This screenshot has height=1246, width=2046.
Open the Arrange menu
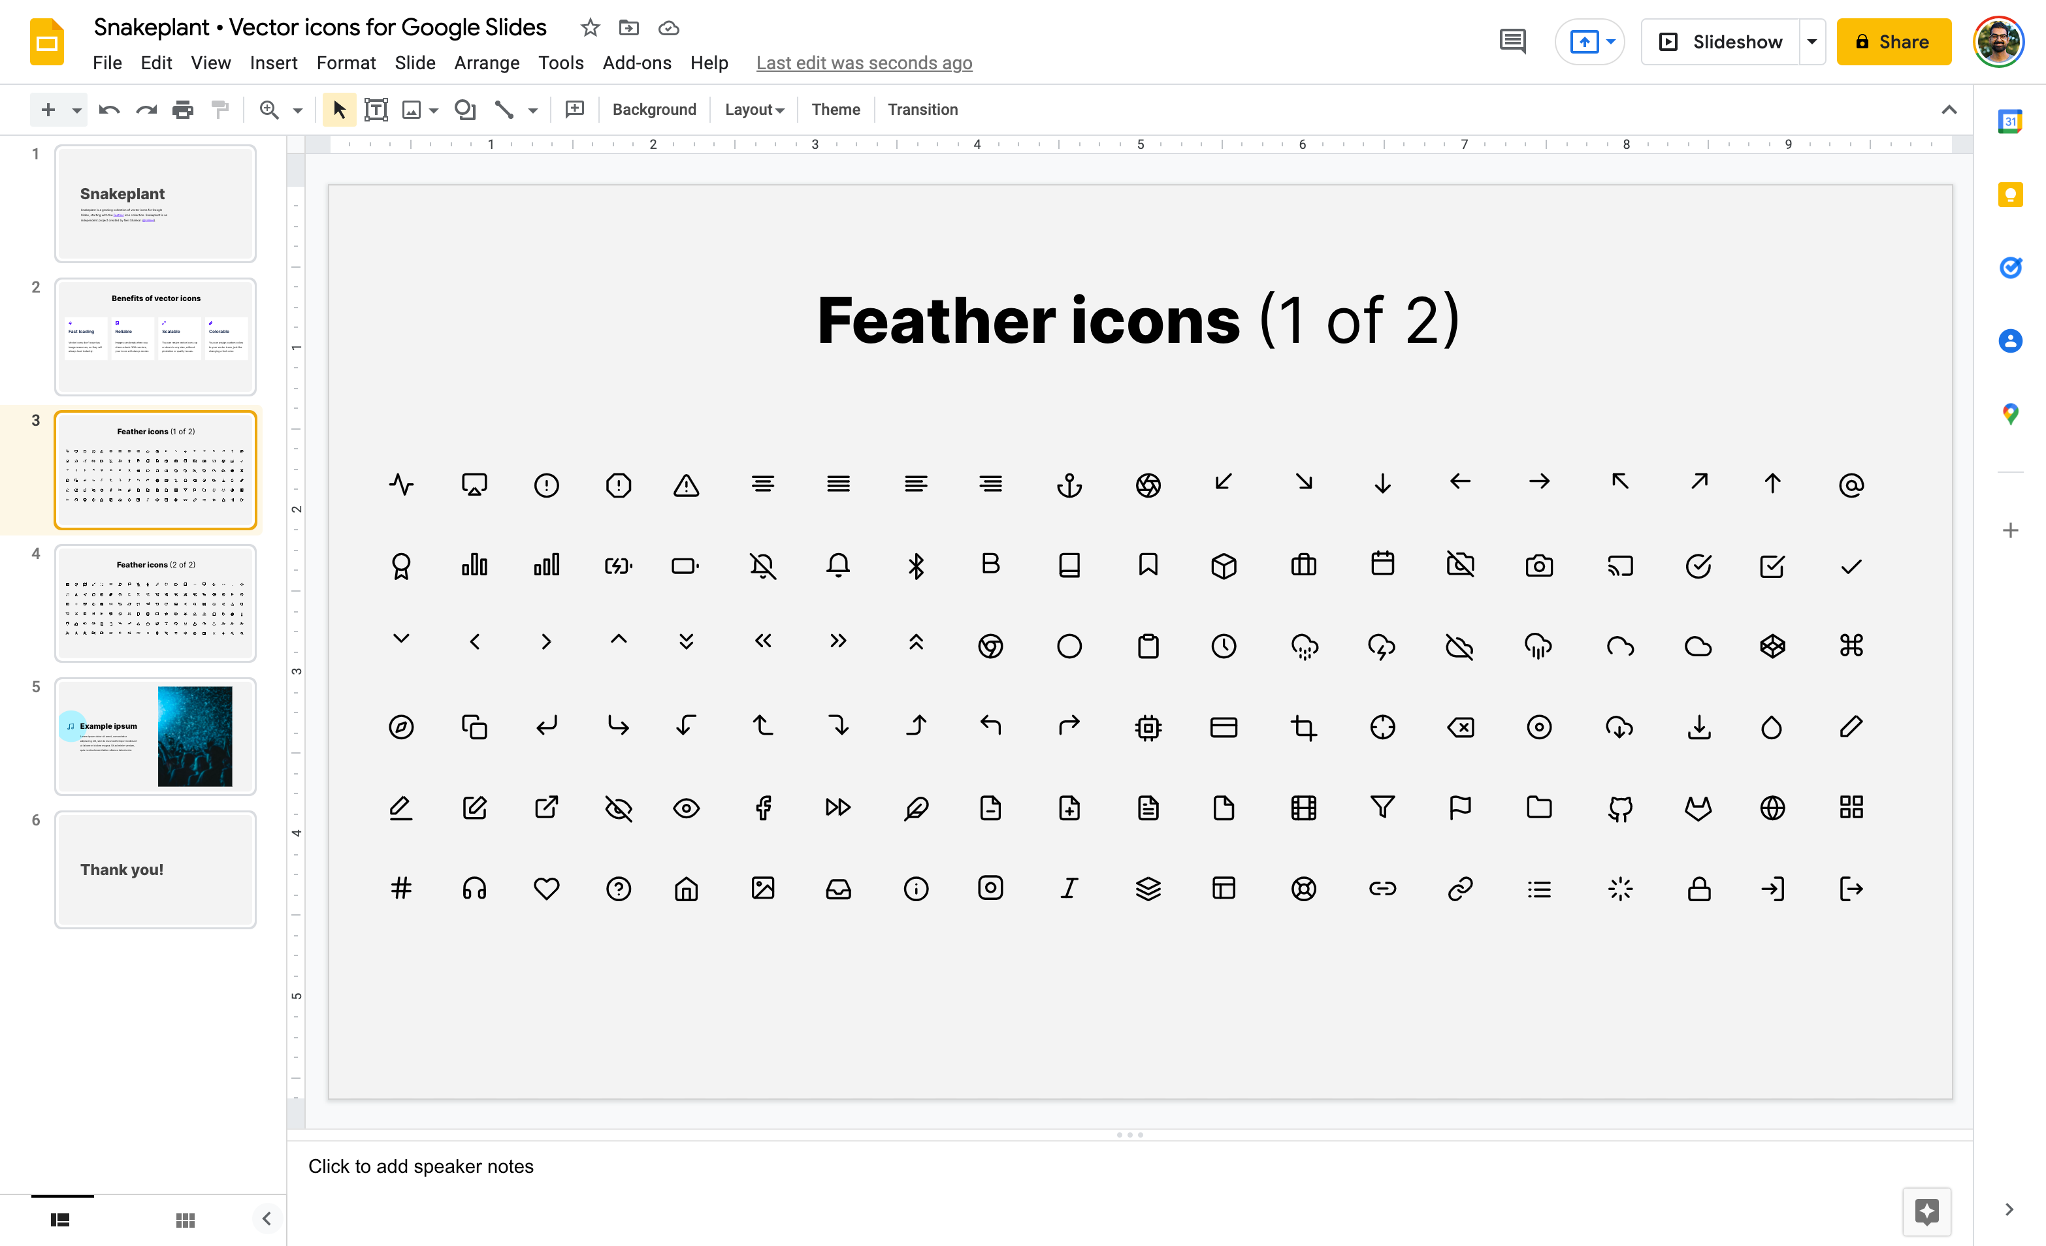point(487,63)
